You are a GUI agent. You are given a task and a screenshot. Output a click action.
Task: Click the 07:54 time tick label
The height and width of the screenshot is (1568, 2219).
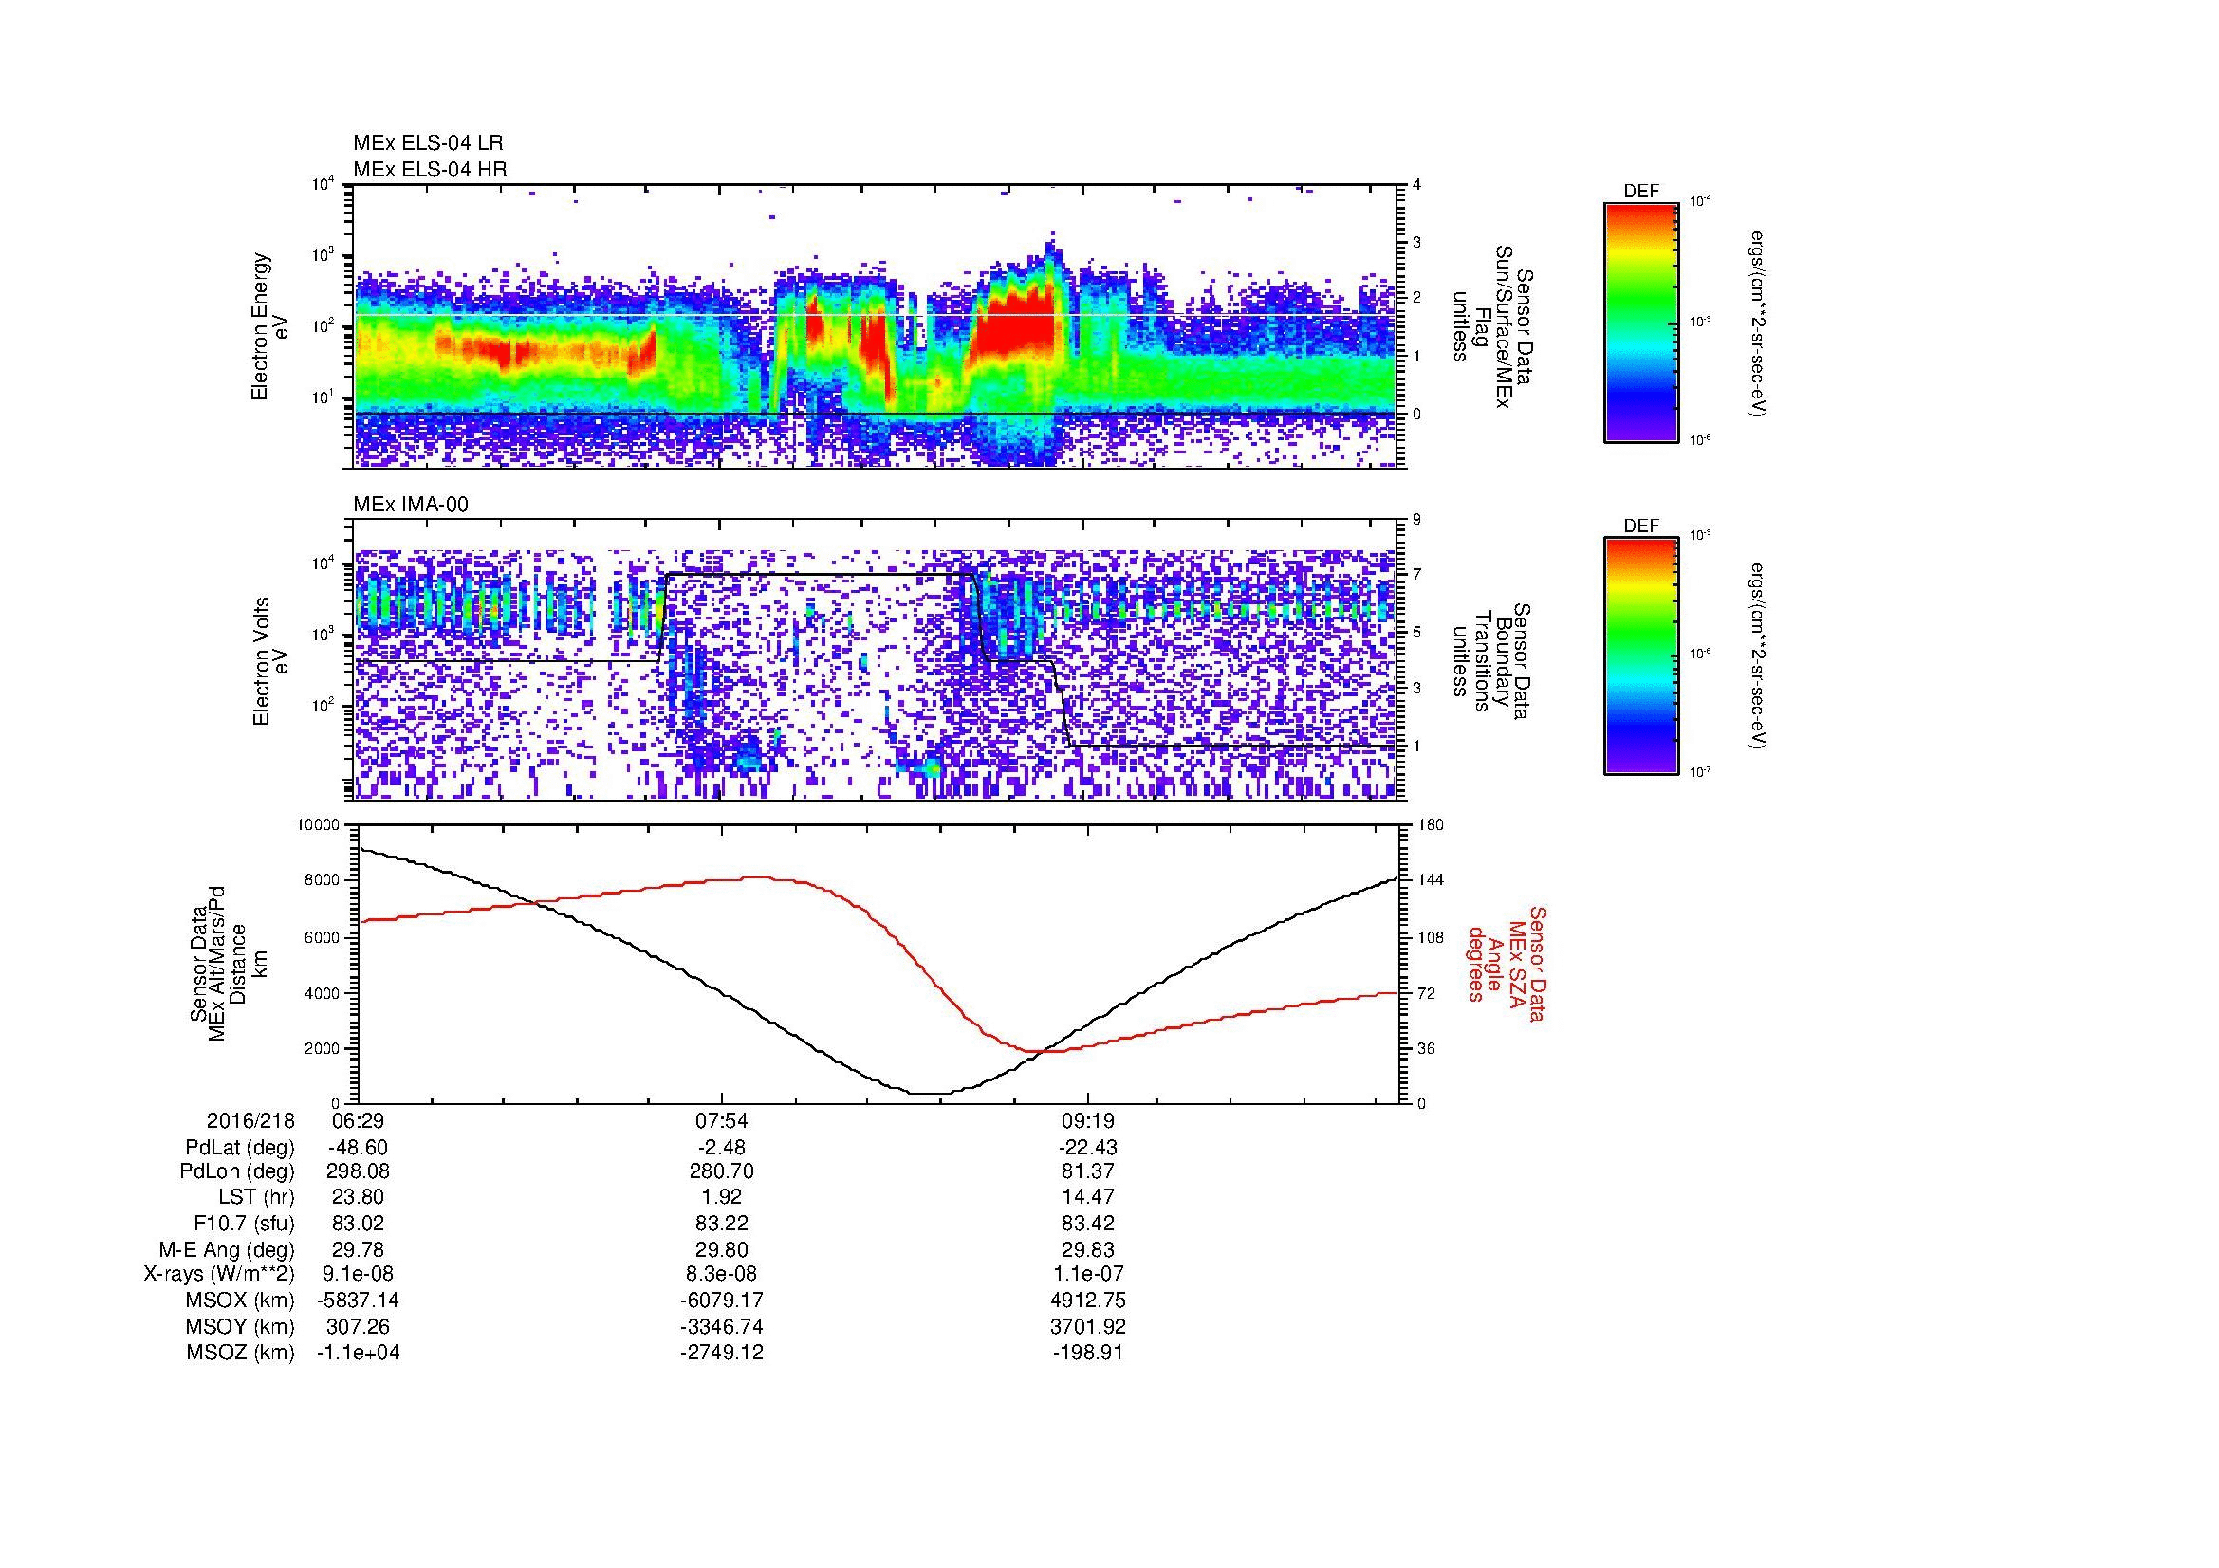pyautogui.click(x=722, y=1121)
